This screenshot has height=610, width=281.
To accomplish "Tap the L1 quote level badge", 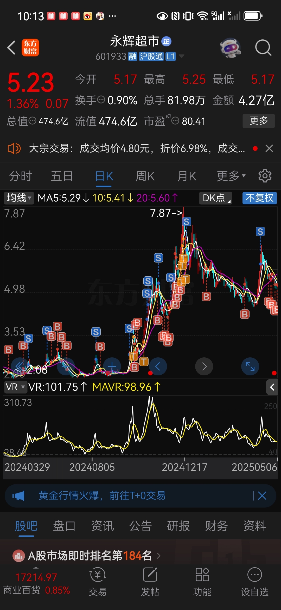I will pyautogui.click(x=170, y=56).
